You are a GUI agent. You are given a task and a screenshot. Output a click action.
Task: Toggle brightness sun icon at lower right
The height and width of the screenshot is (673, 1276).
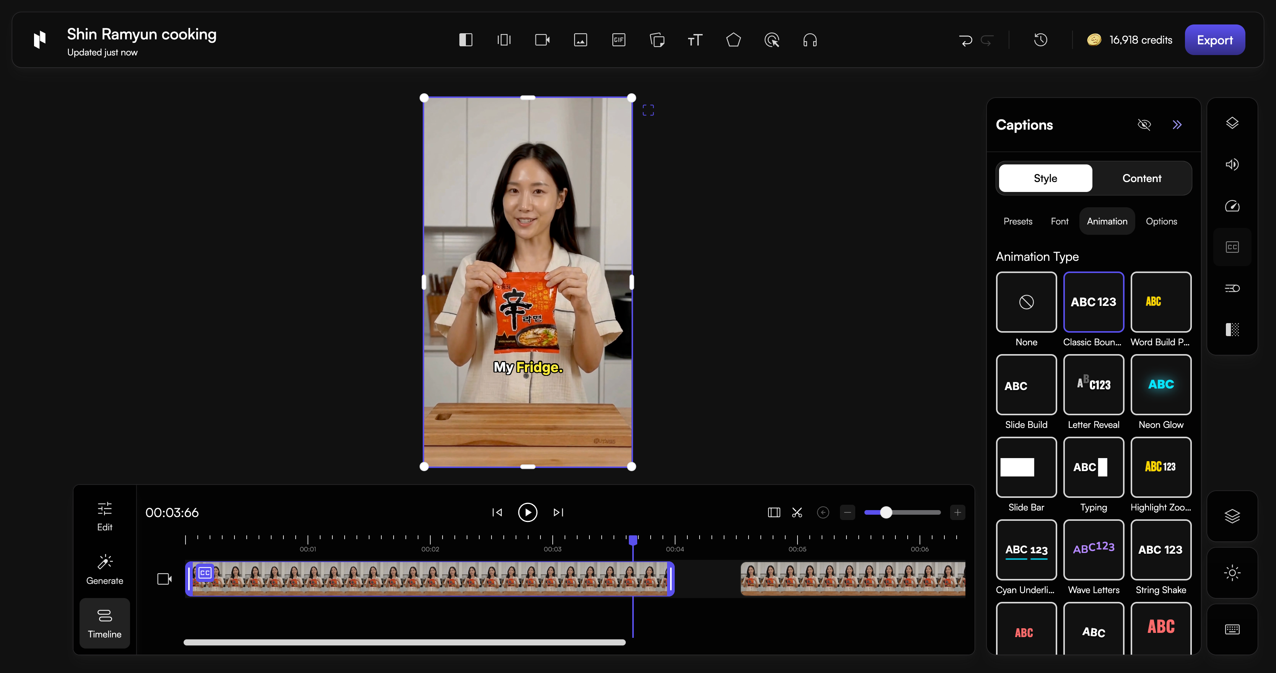1232,573
